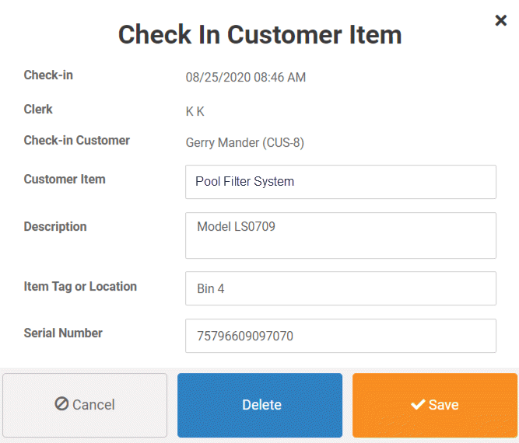Focus the Item Tag or Location field
This screenshot has width=519, height=443.
pyautogui.click(x=341, y=288)
